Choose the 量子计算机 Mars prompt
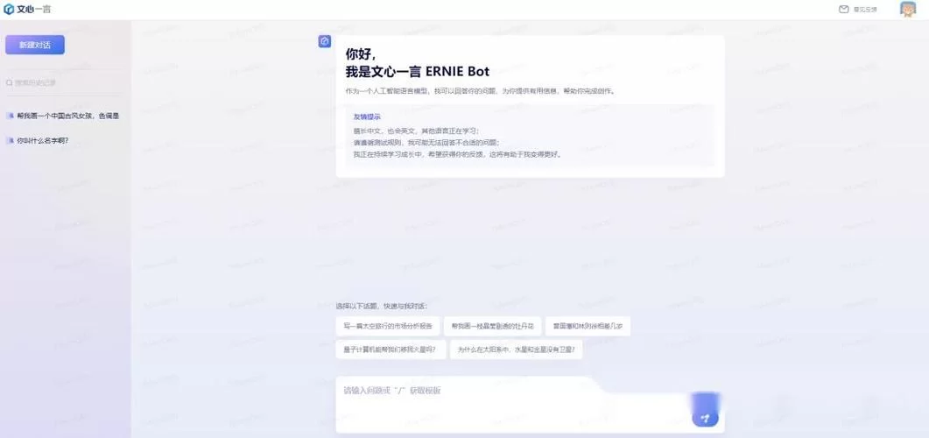Viewport: 929px width, 438px height. [391, 350]
